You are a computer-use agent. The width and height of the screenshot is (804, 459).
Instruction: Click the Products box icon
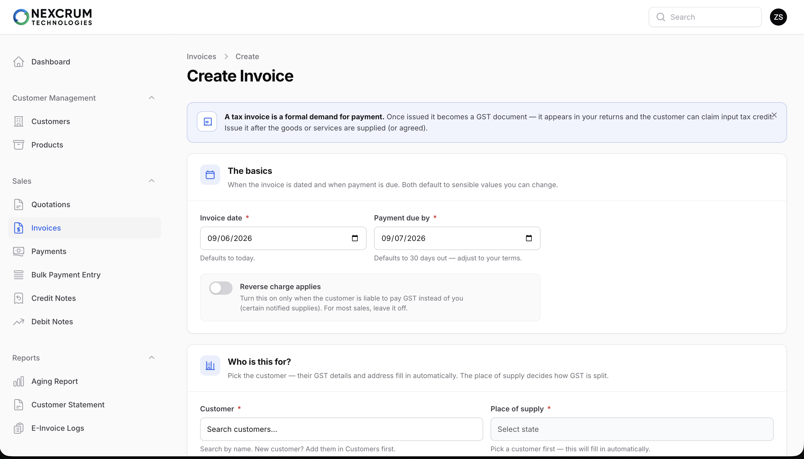[x=19, y=145]
